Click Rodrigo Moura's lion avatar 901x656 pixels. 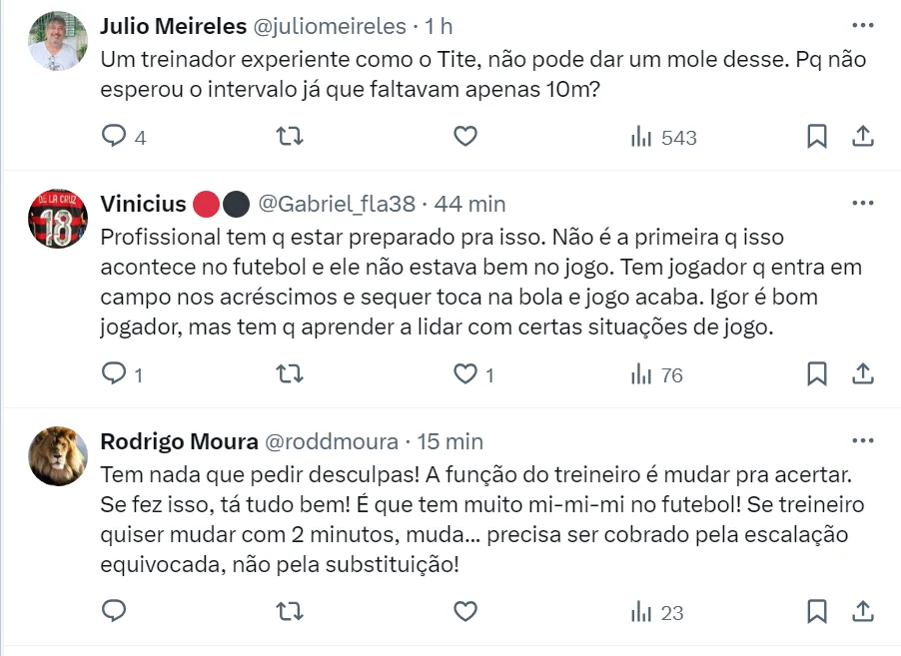pyautogui.click(x=58, y=455)
